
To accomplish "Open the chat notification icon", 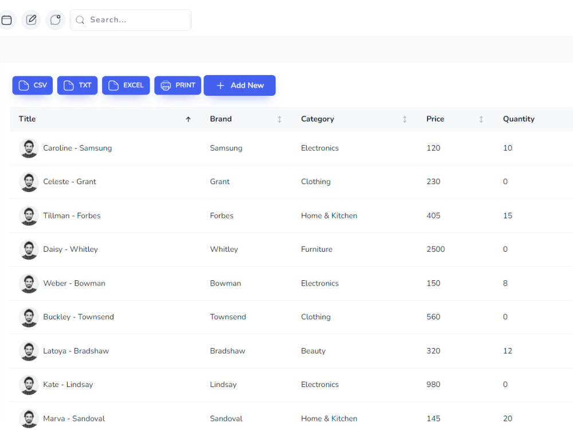I will point(55,19).
